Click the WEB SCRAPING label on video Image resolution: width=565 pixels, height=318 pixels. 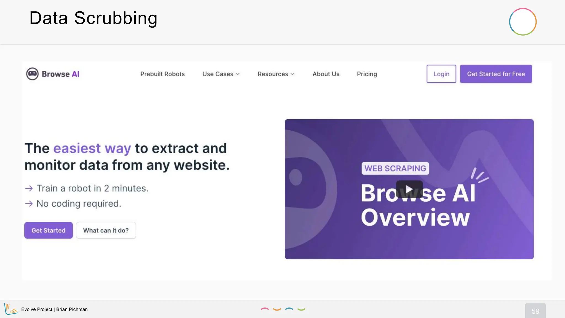pyautogui.click(x=395, y=168)
